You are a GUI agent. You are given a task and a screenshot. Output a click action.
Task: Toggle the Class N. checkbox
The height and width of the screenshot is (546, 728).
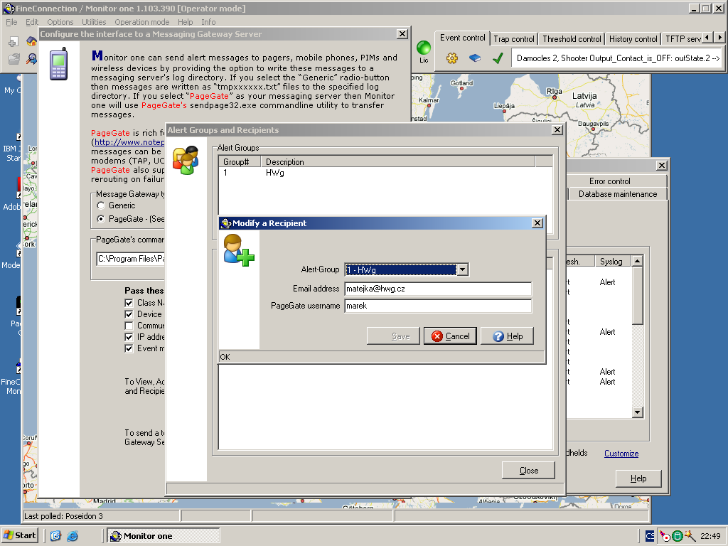[x=129, y=303]
